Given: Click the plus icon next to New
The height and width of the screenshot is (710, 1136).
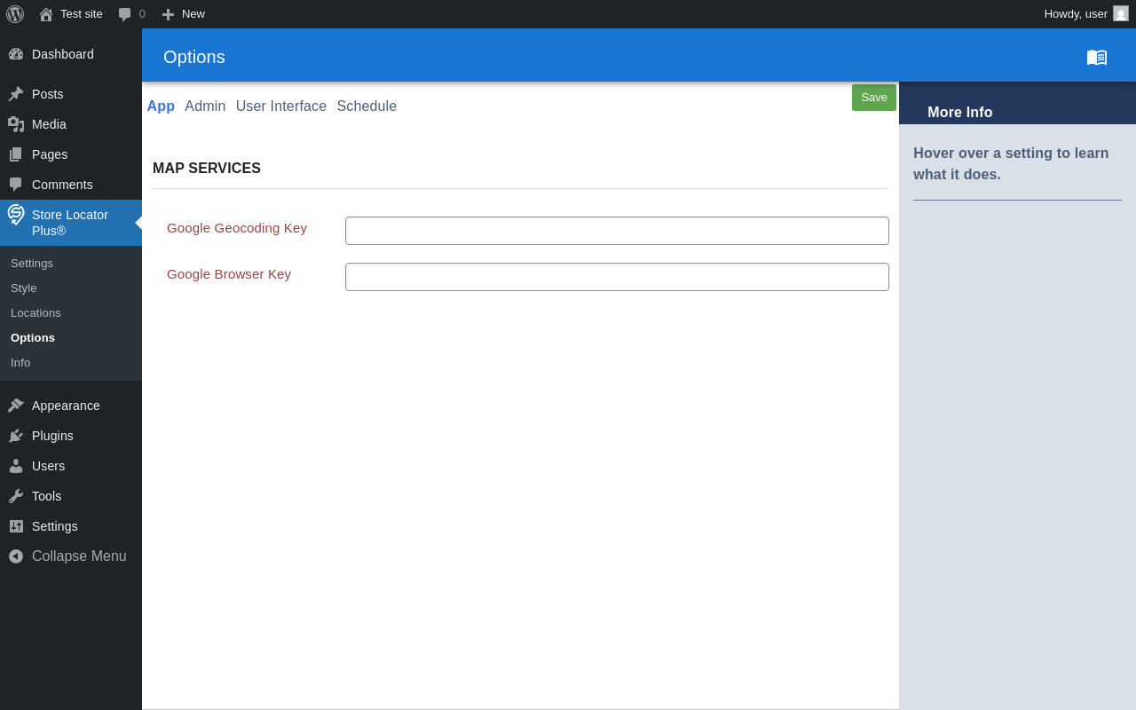Looking at the screenshot, I should [x=168, y=14].
